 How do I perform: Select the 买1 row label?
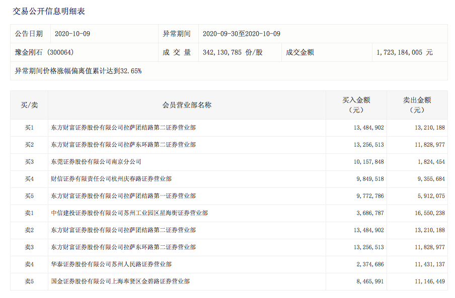27,127
